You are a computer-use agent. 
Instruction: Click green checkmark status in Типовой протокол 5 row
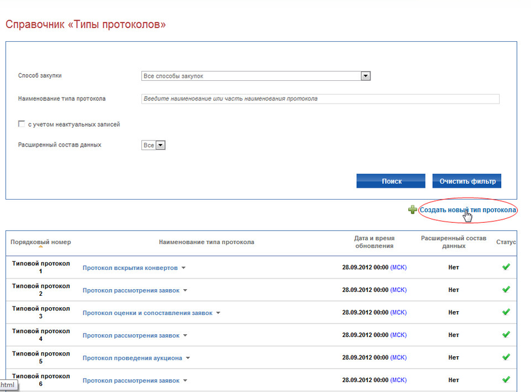pyautogui.click(x=506, y=358)
